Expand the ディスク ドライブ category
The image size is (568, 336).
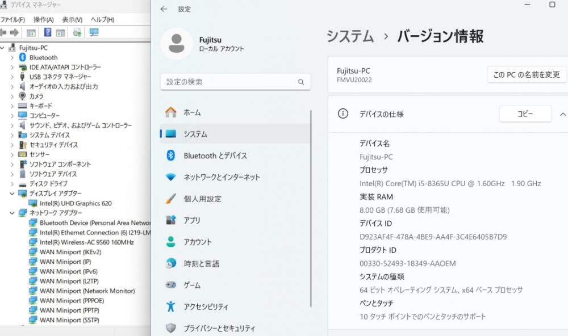(x=12, y=184)
